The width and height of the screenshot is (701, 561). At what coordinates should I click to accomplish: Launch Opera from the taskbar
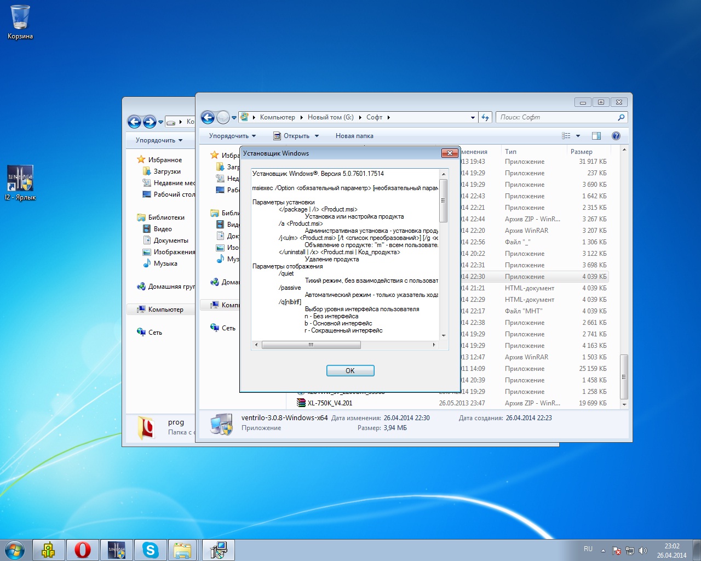coord(83,549)
